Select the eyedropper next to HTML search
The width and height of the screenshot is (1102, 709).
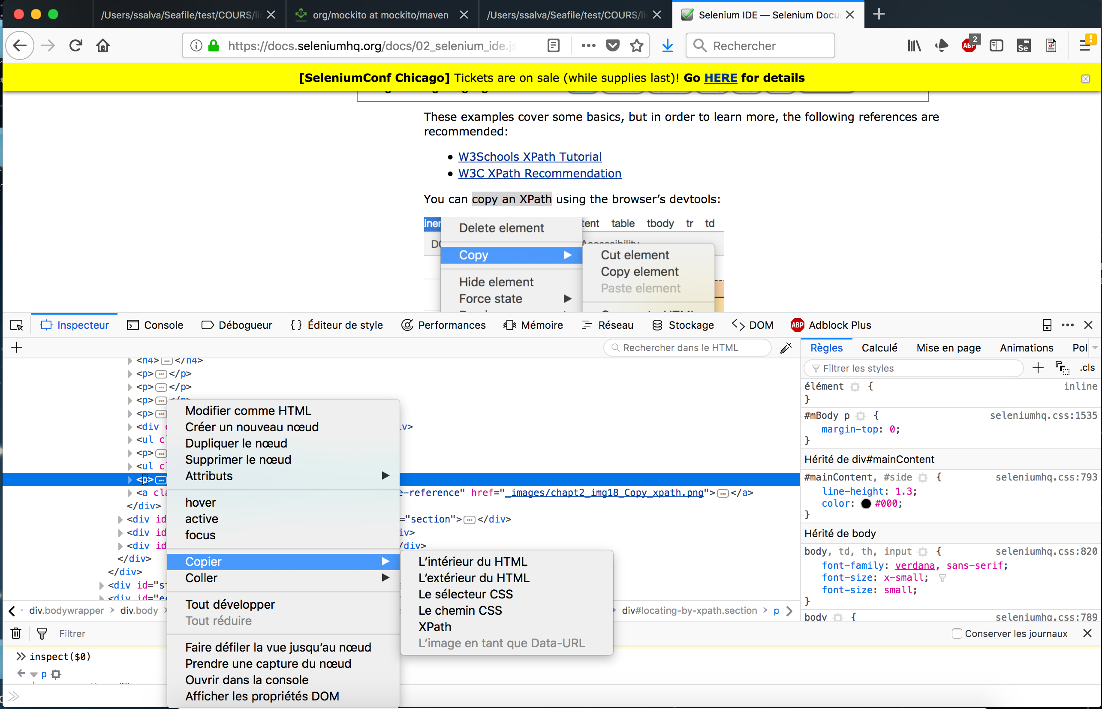click(x=786, y=348)
